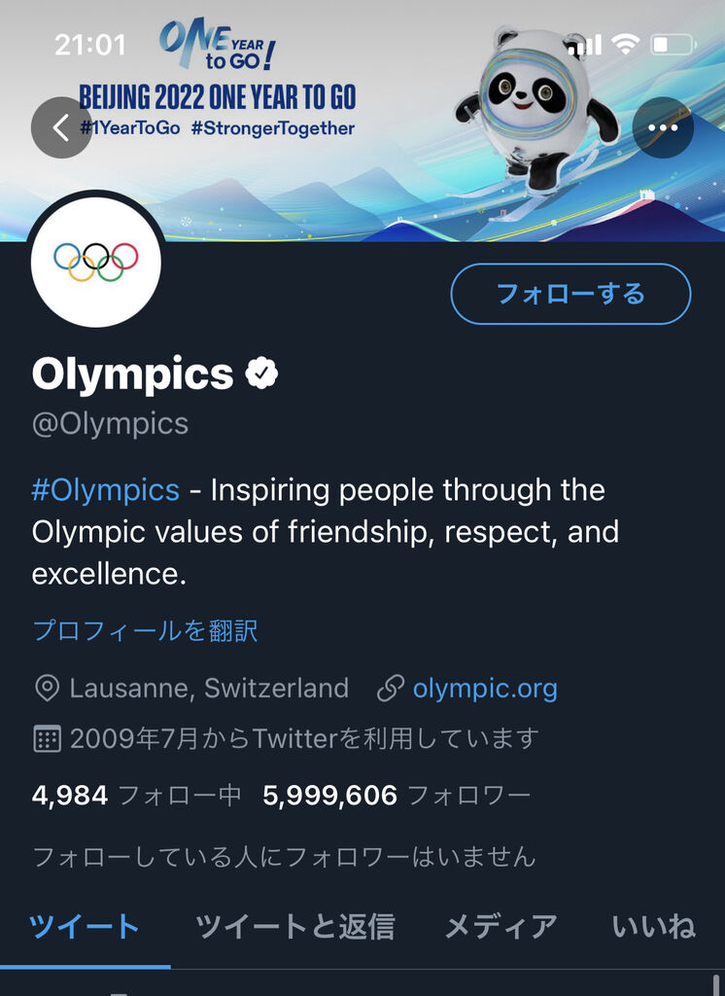Image resolution: width=725 pixels, height=996 pixels.
Task: Tap the #Olympics hashtag in bio
Action: [105, 489]
